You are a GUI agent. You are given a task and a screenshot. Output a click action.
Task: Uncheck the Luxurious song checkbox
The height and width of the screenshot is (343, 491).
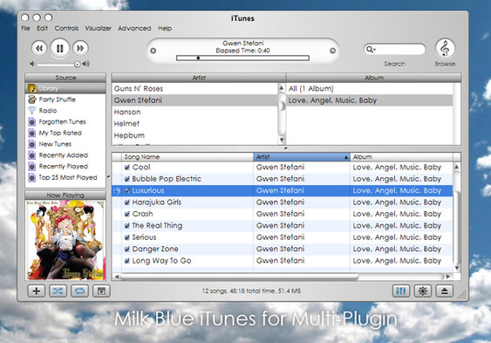(x=127, y=190)
